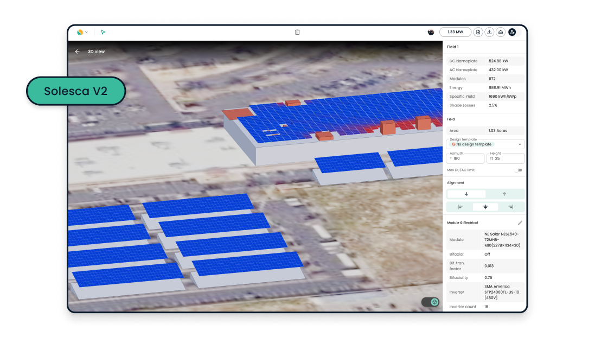595x337 pixels.
Task: Open the Design template dropdown
Action: click(x=485, y=144)
